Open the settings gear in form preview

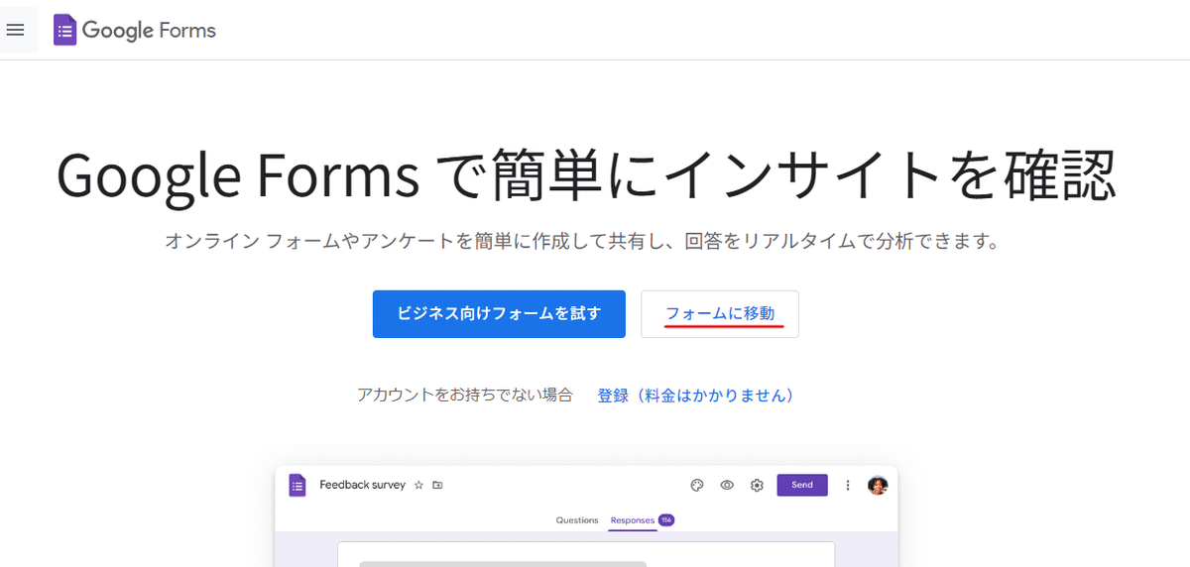pos(757,485)
